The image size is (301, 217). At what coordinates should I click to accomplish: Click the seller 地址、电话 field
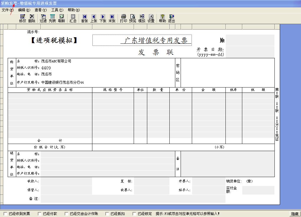click(108, 167)
